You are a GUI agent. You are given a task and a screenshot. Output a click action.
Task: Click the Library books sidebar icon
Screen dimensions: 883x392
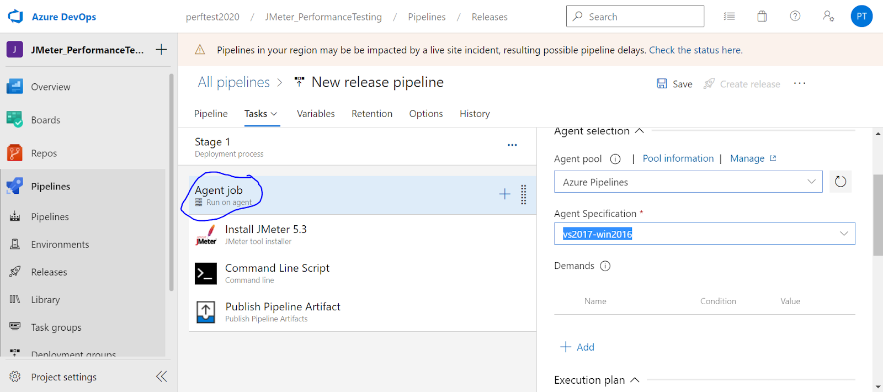pyautogui.click(x=15, y=299)
